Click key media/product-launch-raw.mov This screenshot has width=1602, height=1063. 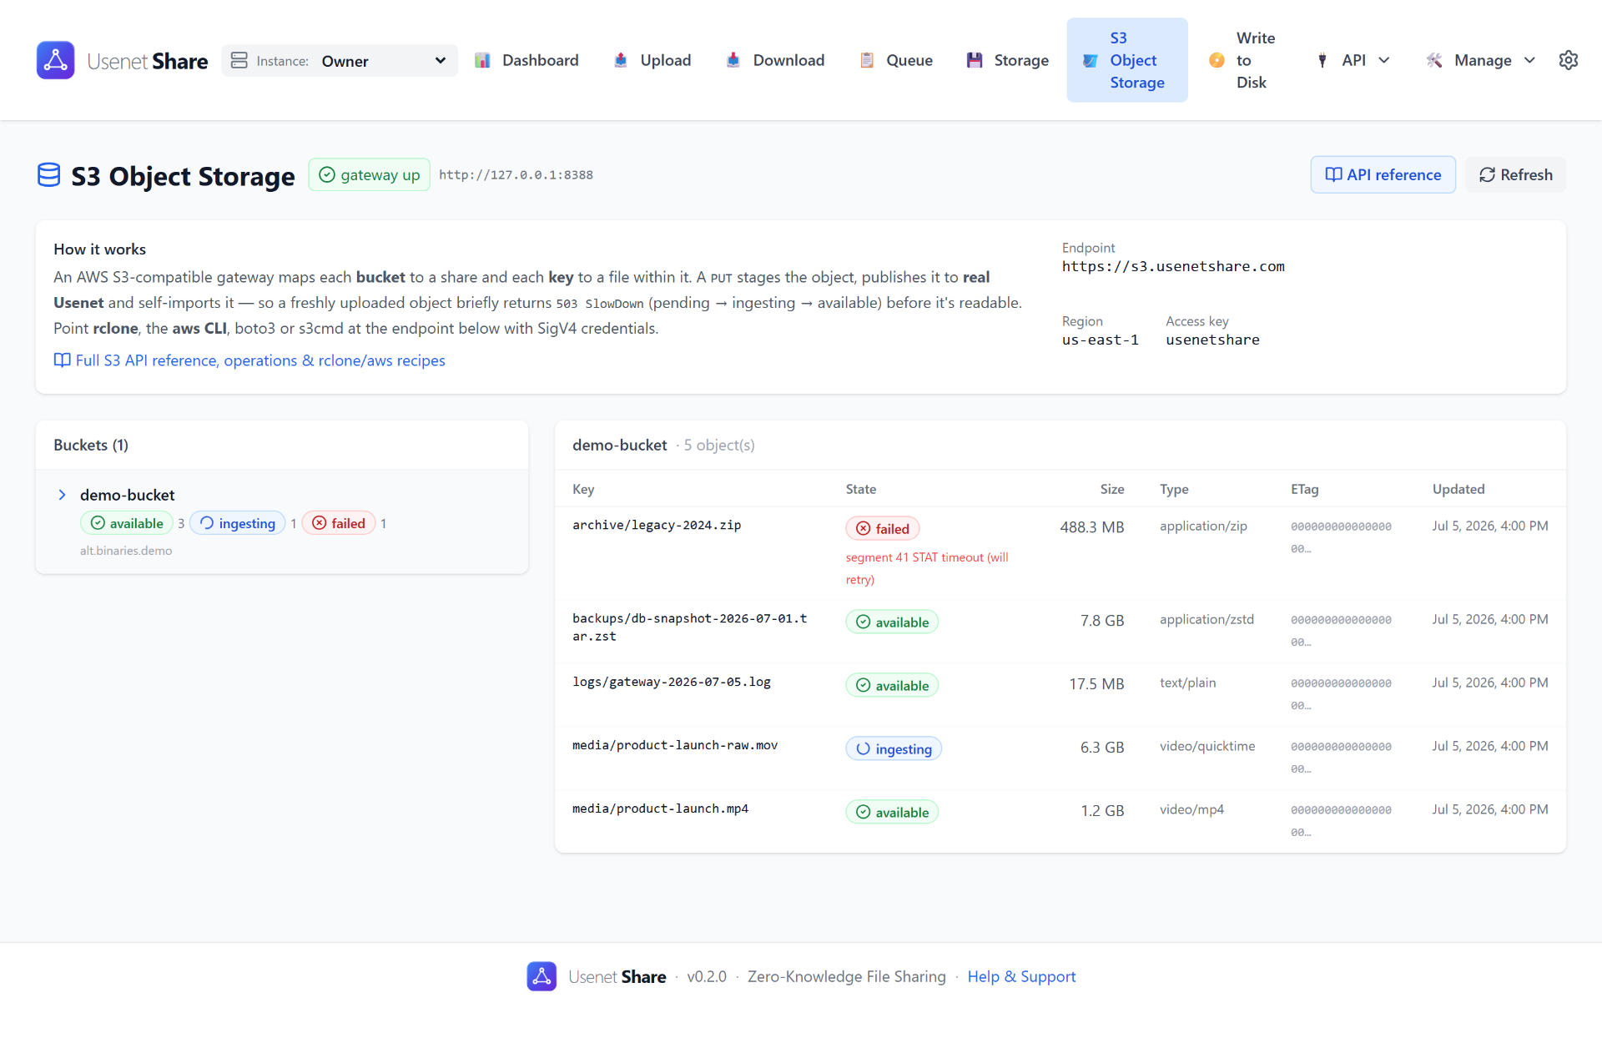675,745
